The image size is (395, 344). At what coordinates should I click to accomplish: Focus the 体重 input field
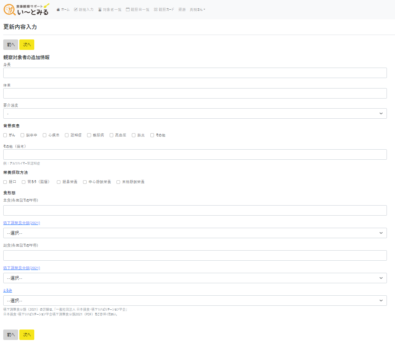(195, 93)
